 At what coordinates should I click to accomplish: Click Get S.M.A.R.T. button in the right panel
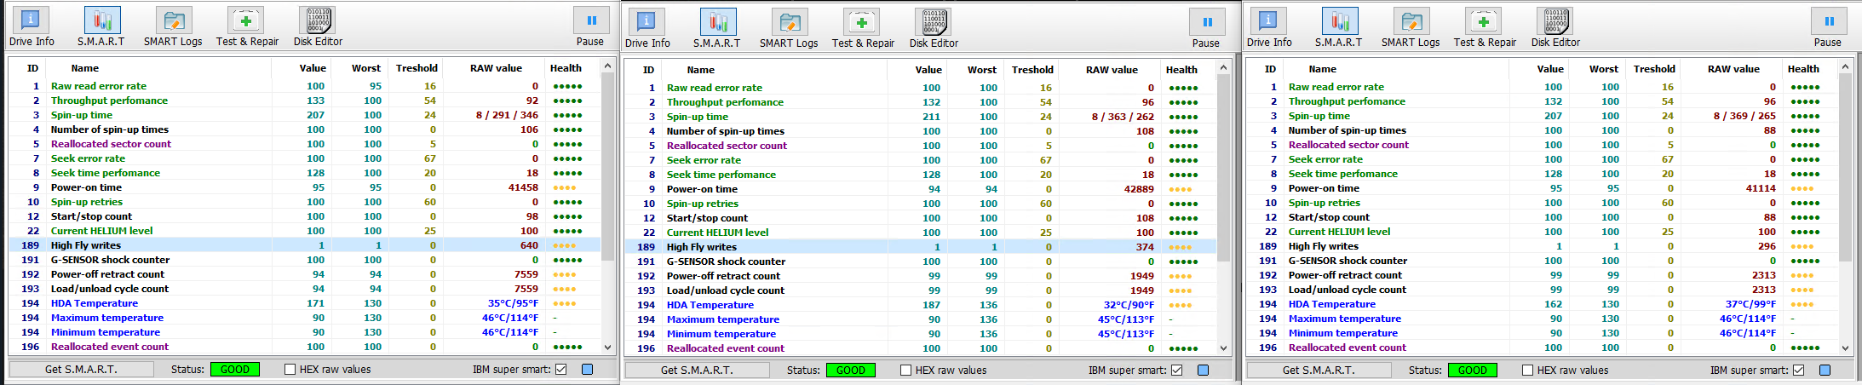1319,371
